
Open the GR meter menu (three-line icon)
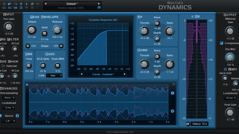pos(192,17)
